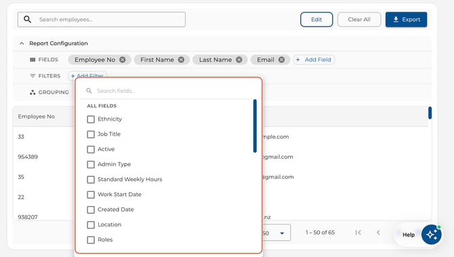Open the sparkle AI assistant icon
This screenshot has width=454, height=257.
(431, 235)
